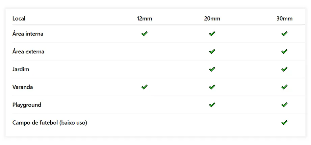311x145 pixels.
Task: Click the 20mm checkmark for Varanda
Action: (212, 87)
